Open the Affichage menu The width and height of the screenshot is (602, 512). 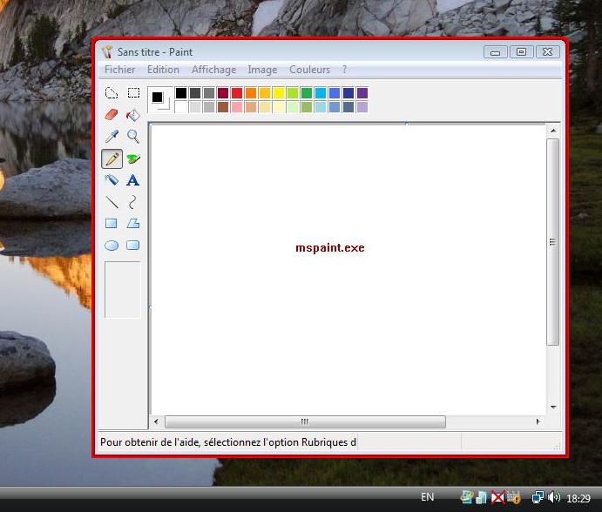[213, 70]
